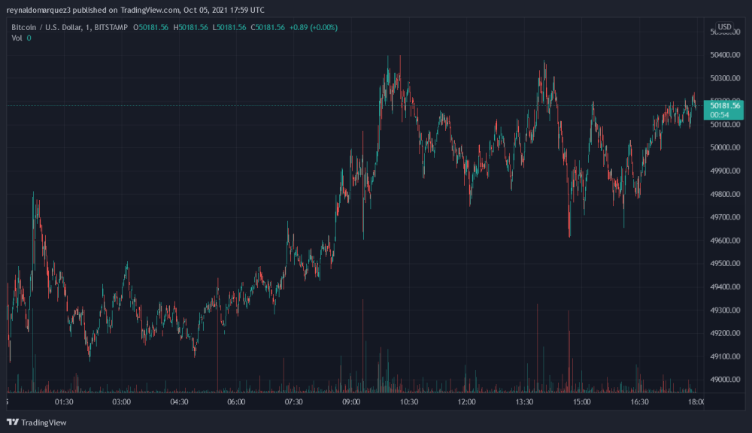Click the current price label 50181.56
752x433 pixels.
[724, 106]
